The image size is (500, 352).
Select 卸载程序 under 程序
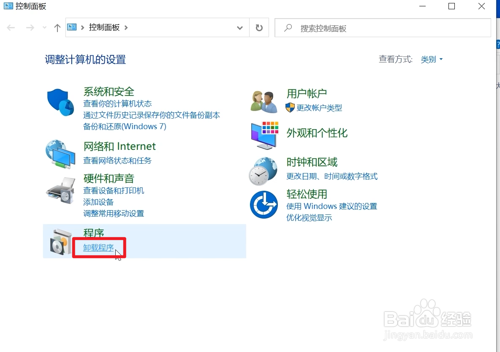point(98,249)
